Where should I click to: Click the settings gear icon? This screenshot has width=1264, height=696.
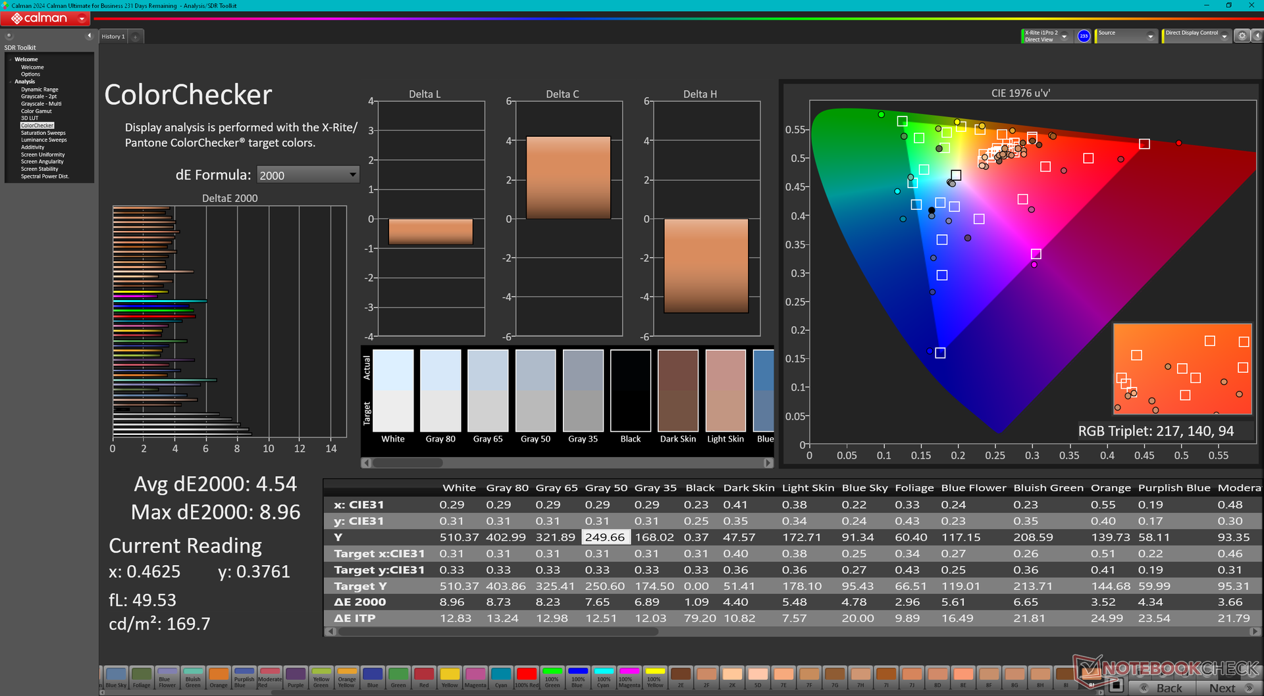pos(1242,36)
